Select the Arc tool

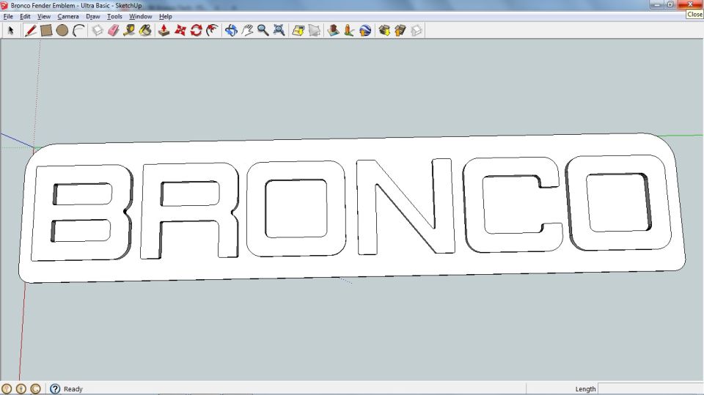coord(79,31)
